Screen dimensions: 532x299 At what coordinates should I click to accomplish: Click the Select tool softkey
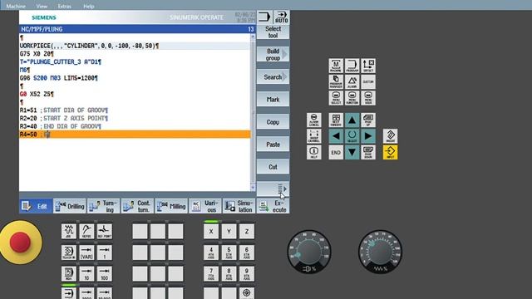[273, 32]
